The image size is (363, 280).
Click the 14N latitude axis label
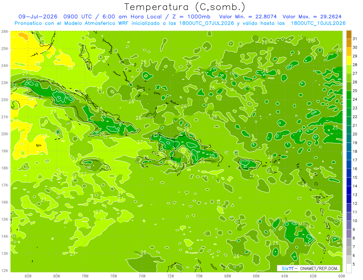[5, 236]
